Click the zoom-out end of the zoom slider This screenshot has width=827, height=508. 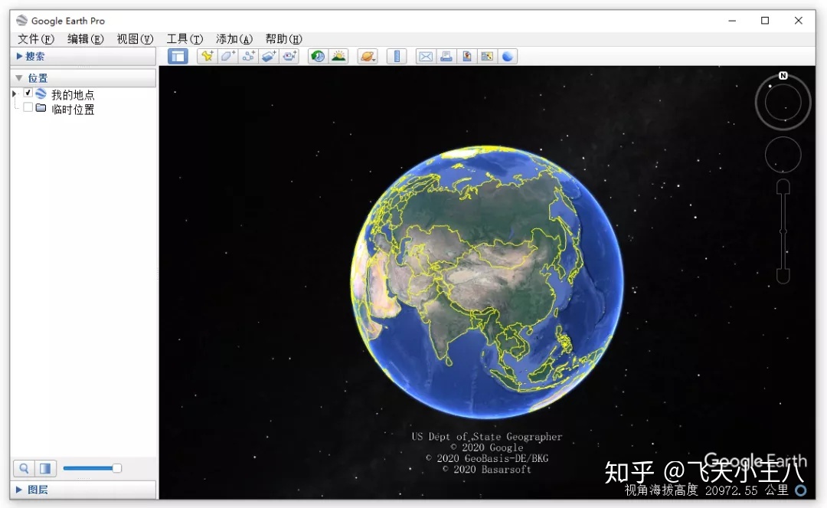tap(783, 276)
